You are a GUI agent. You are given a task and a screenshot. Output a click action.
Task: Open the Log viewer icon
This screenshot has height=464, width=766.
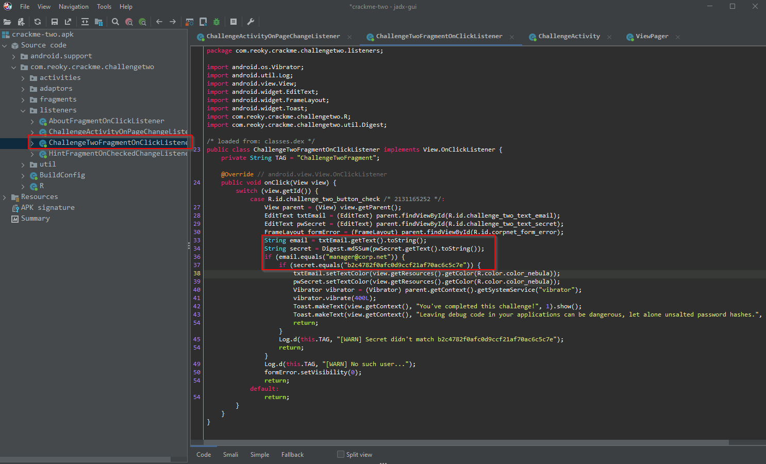click(234, 22)
